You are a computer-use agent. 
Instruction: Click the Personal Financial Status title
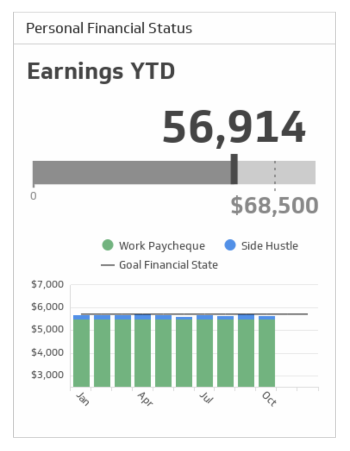(x=109, y=28)
